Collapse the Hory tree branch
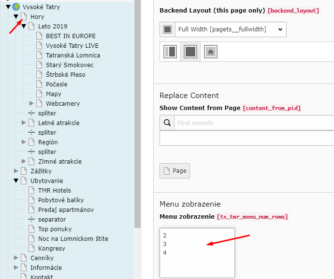The image size is (334, 279). point(16,16)
